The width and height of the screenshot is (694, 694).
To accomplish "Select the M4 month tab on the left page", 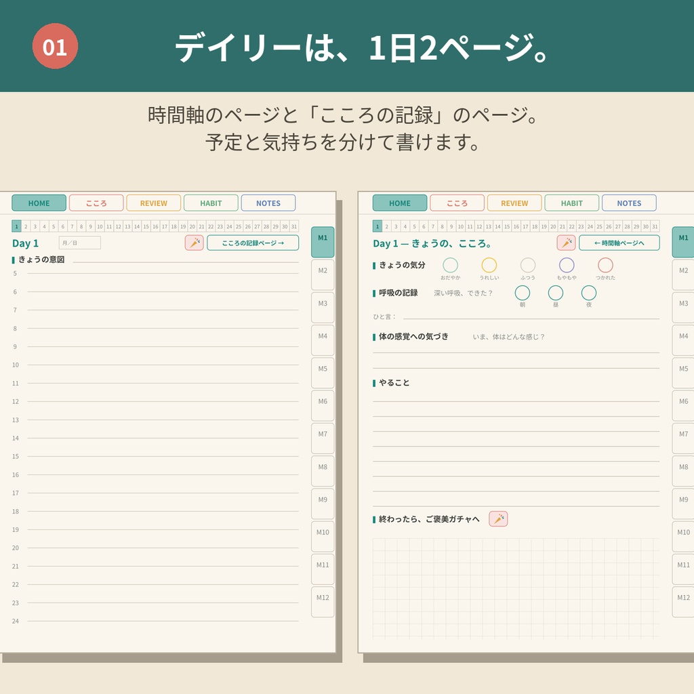I will pos(323,340).
